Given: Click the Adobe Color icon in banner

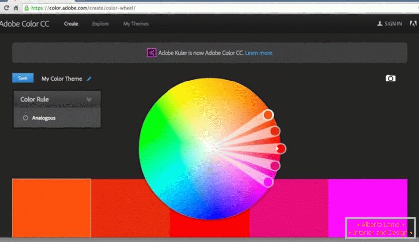Looking at the screenshot, I should pyautogui.click(x=151, y=53).
